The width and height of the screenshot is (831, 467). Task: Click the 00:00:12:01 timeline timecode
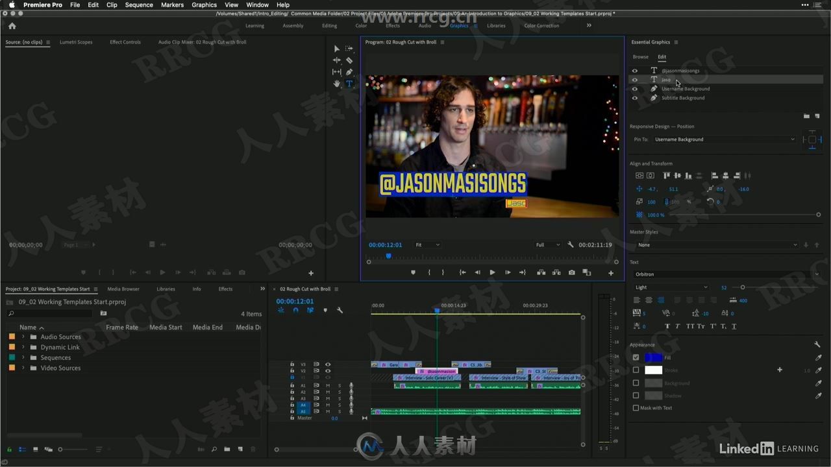(x=295, y=301)
